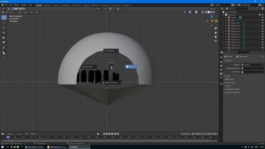This screenshot has width=265, height=149.
Task: Select the Add Cube tool
Action: click(4, 58)
